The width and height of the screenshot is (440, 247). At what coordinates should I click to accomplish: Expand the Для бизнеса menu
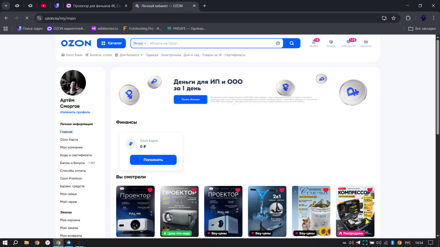[129, 55]
